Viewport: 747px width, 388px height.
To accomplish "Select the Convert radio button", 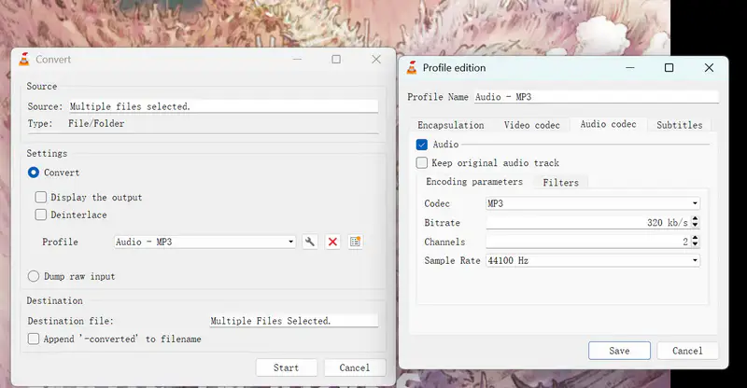I will click(x=34, y=173).
